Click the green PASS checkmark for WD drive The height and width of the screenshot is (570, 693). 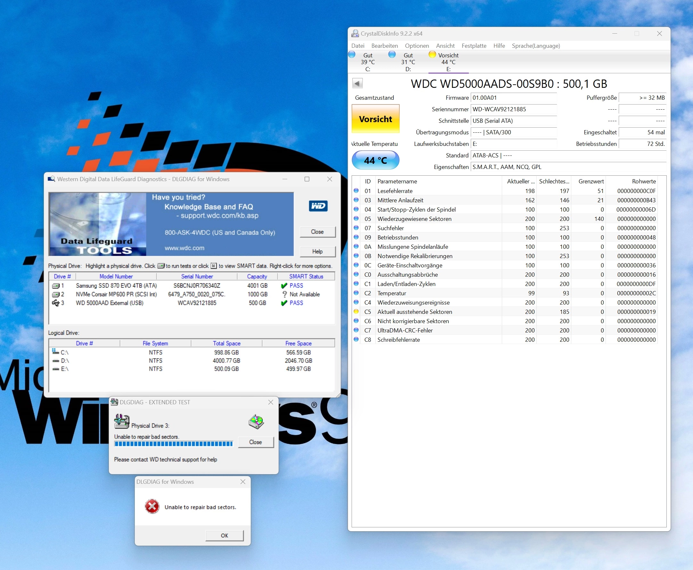(x=284, y=303)
